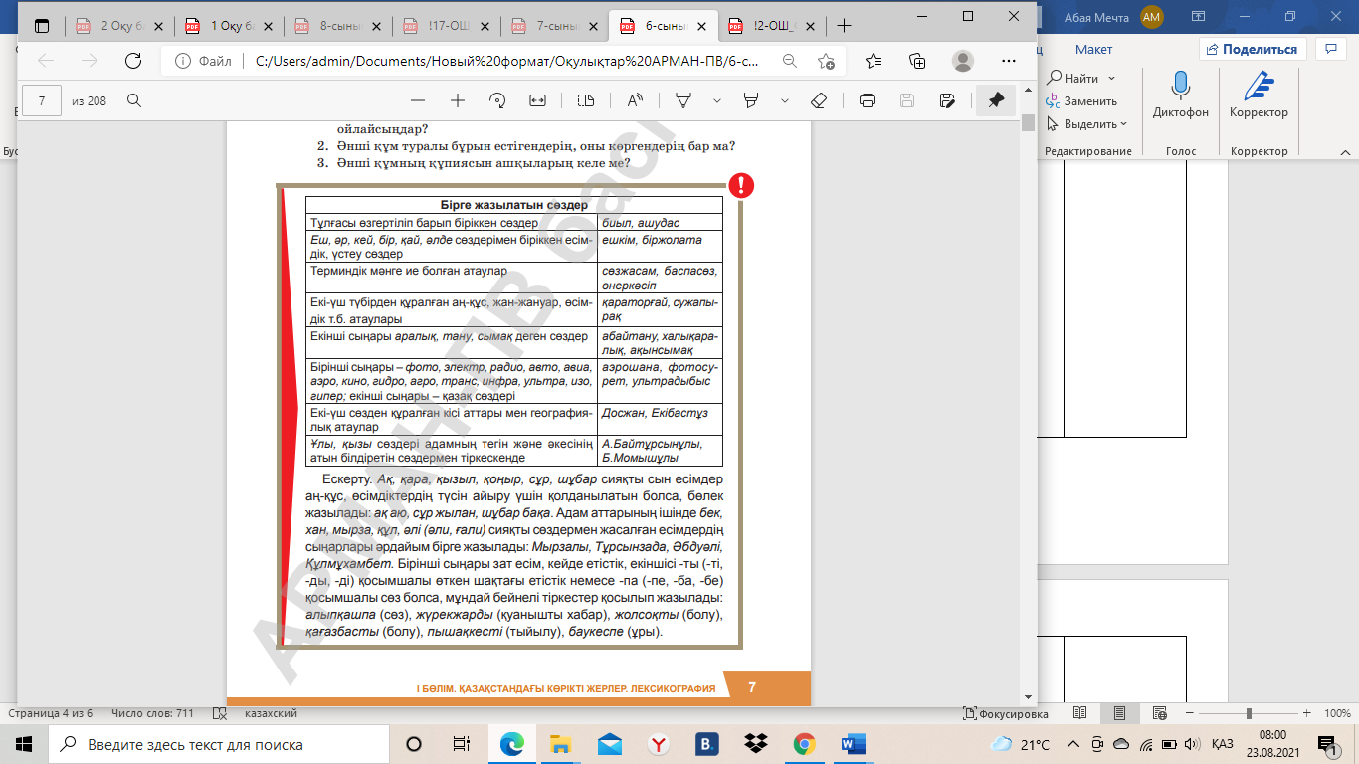Fit the PDF to width

[537, 100]
